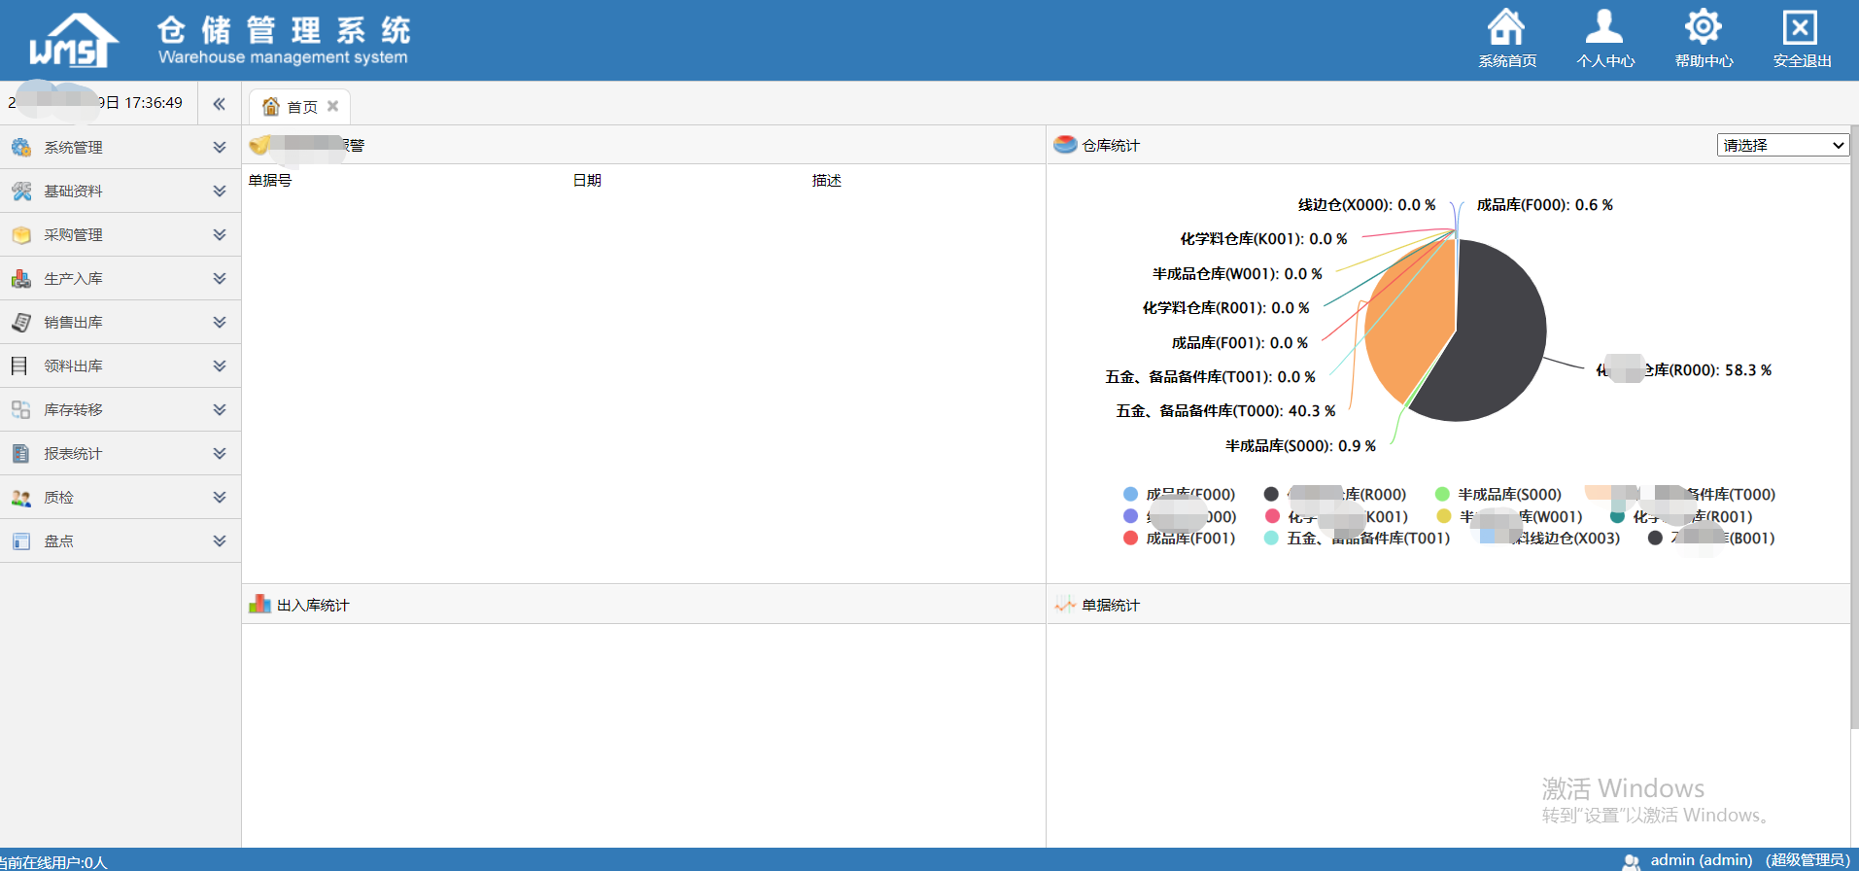Collapse the sidebar with double-arrow icon
1859x871 pixels.
220,103
